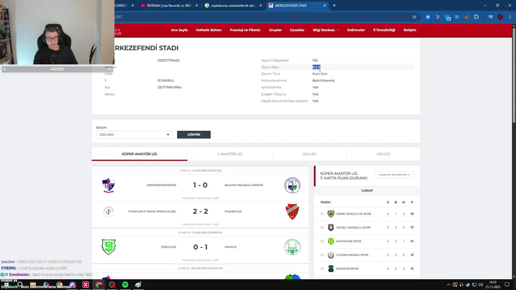Open the Steam icon in system tray
Viewport: 516px width, 290px height.
[468, 285]
